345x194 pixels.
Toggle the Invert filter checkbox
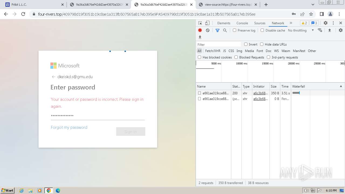coord(246,44)
